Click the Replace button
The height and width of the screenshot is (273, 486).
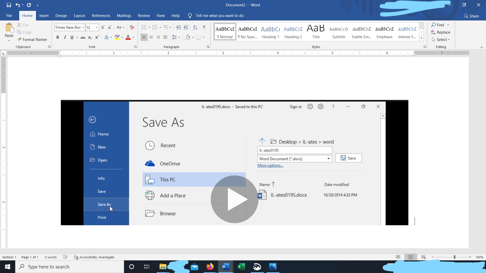[440, 32]
